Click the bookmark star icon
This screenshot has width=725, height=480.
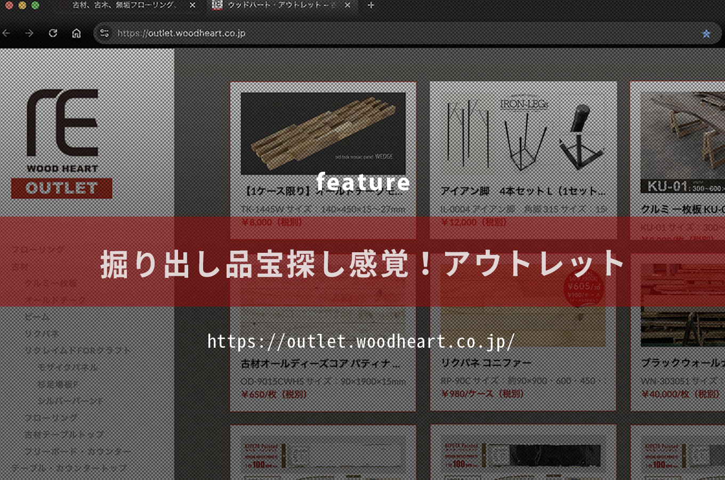tap(706, 34)
